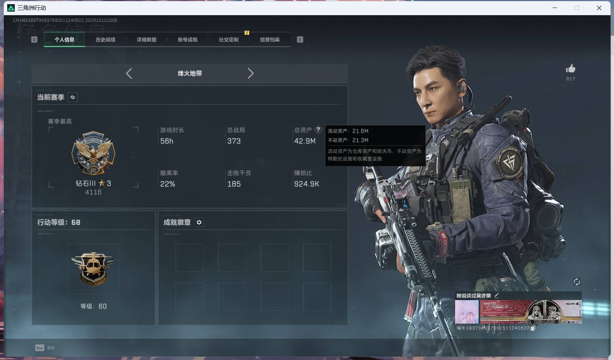Click the 游戏时长 value 56h
This screenshot has width=614, height=360.
click(x=166, y=141)
